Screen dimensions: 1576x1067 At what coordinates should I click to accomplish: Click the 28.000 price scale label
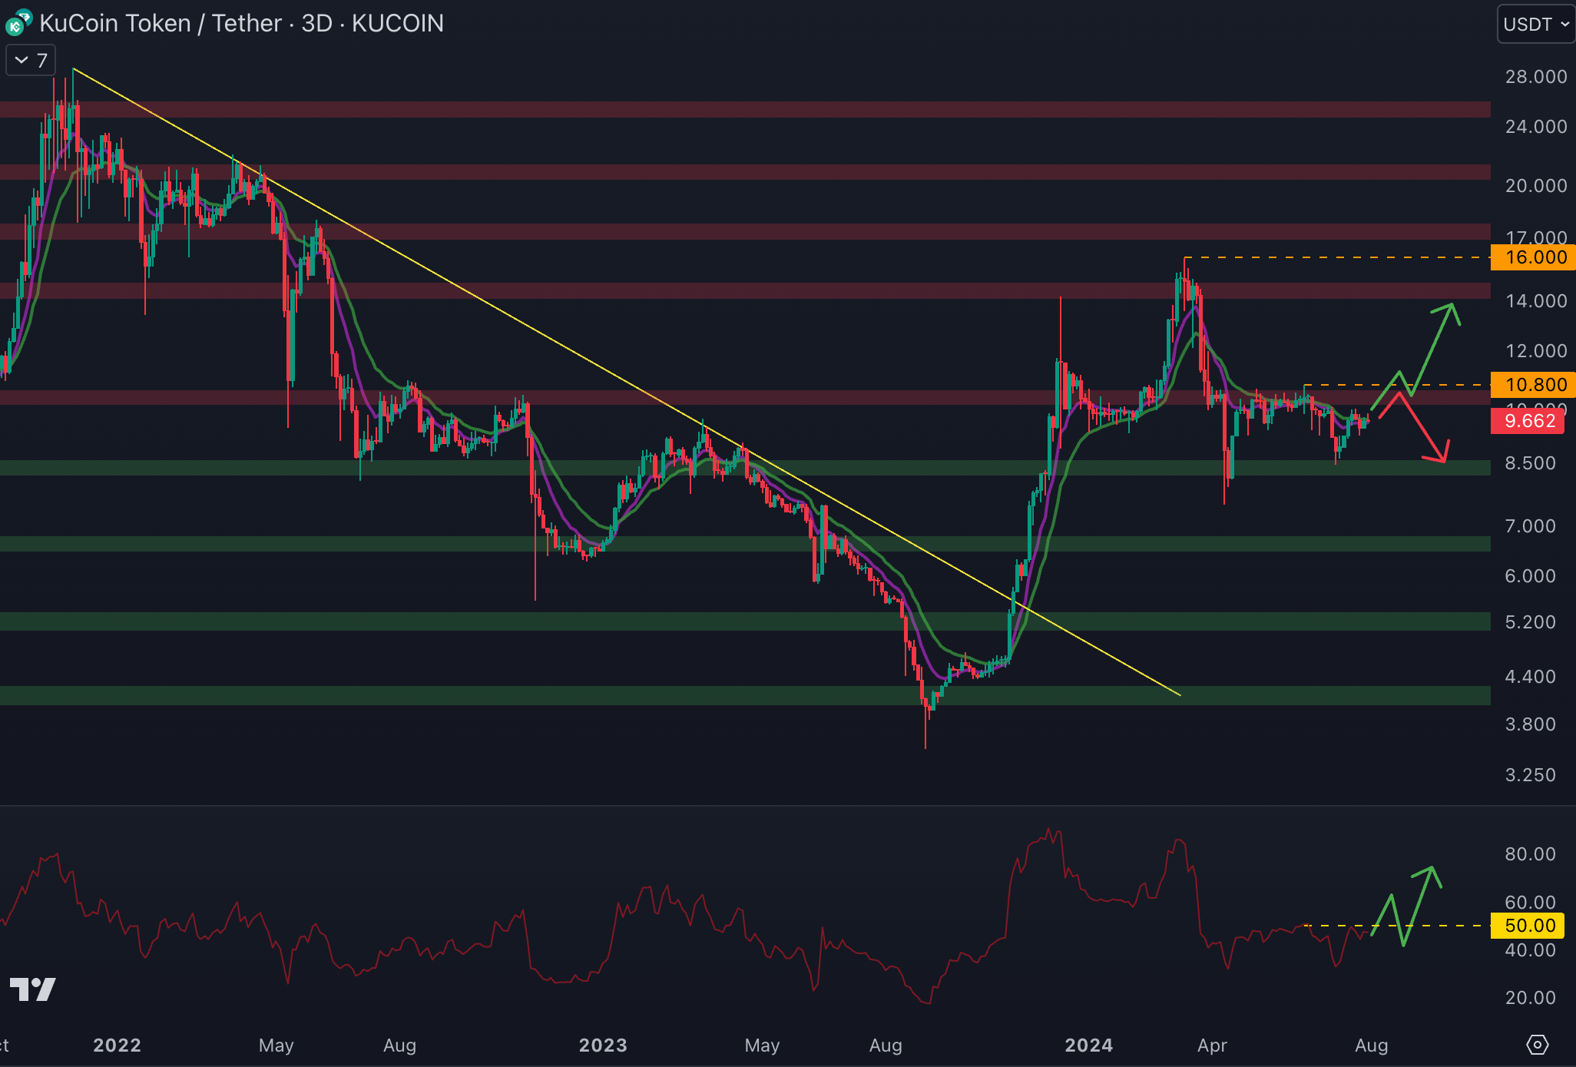coord(1535,77)
